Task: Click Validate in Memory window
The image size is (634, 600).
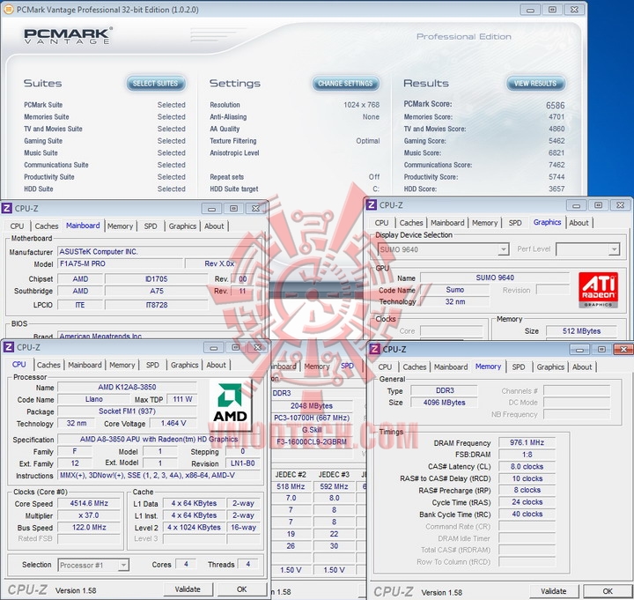Action: [554, 591]
